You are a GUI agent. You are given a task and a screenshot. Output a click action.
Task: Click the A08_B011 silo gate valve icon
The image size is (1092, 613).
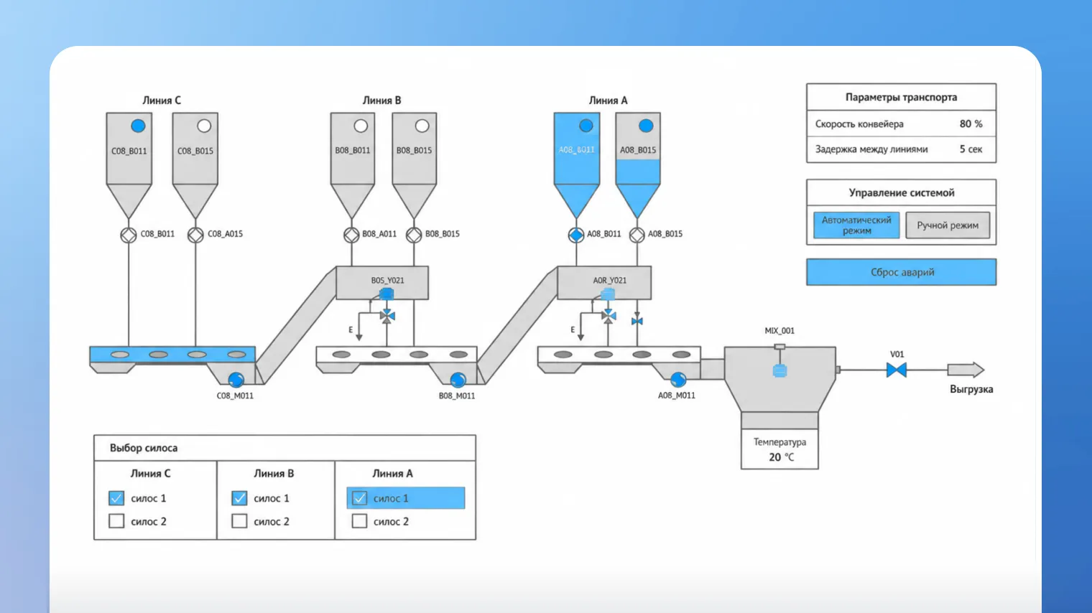click(576, 235)
